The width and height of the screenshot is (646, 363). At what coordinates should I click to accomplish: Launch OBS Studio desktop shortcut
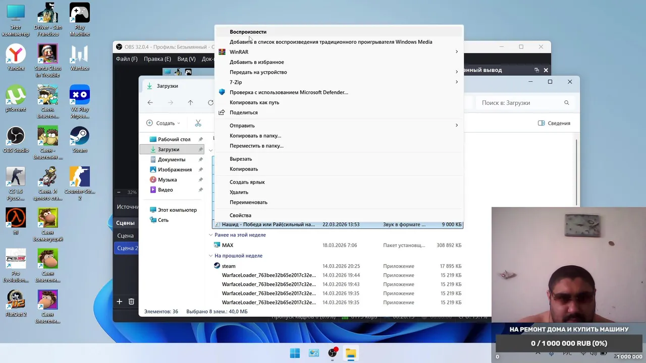point(16,139)
